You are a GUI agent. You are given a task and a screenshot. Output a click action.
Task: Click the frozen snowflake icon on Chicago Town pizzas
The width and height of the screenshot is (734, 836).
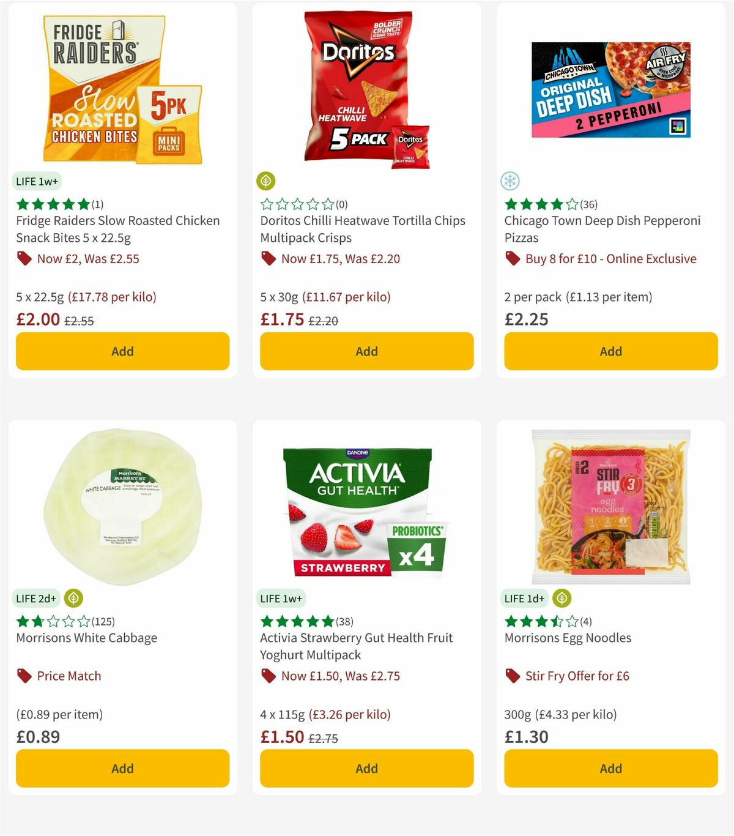(510, 181)
